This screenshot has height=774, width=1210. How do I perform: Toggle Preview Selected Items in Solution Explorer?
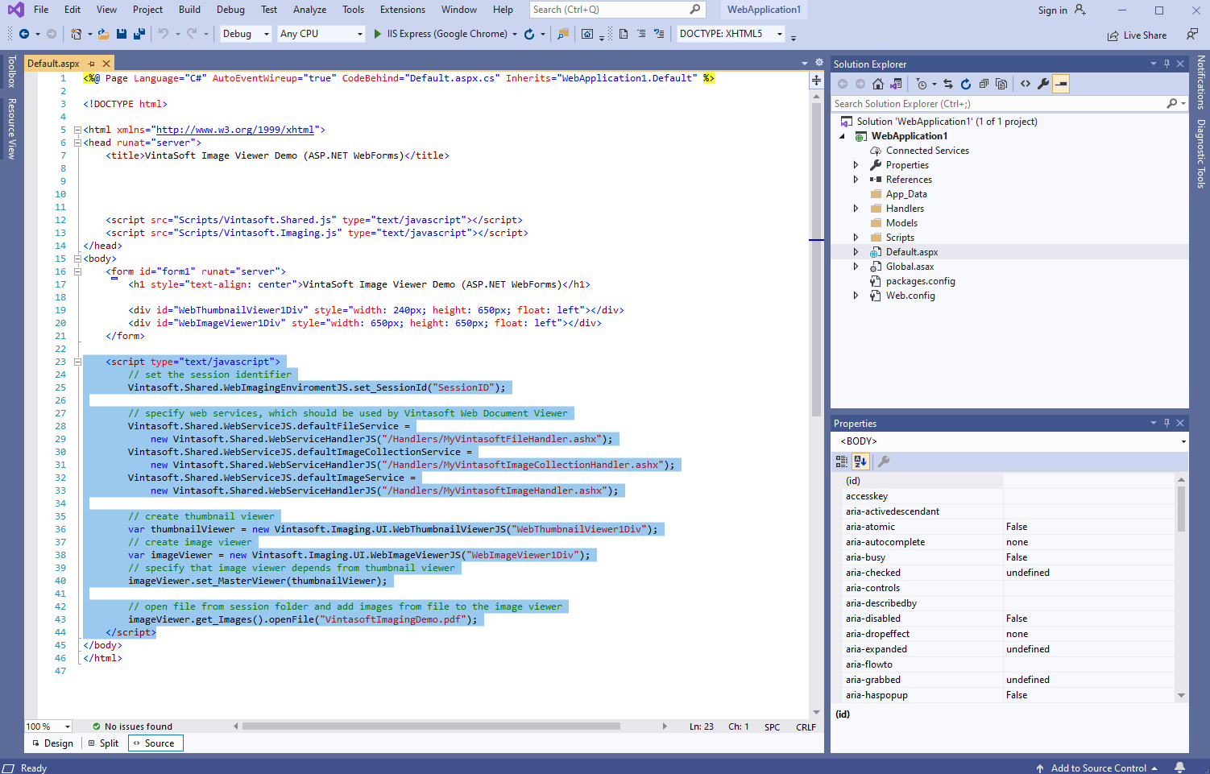pos(1061,84)
